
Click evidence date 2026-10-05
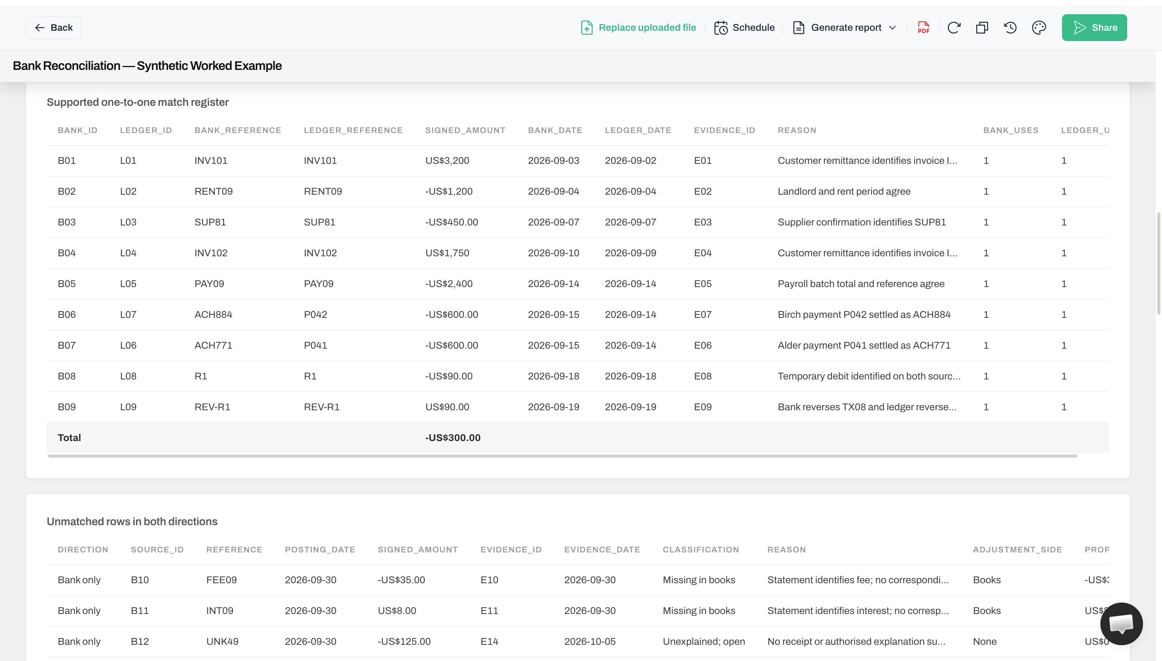(590, 642)
